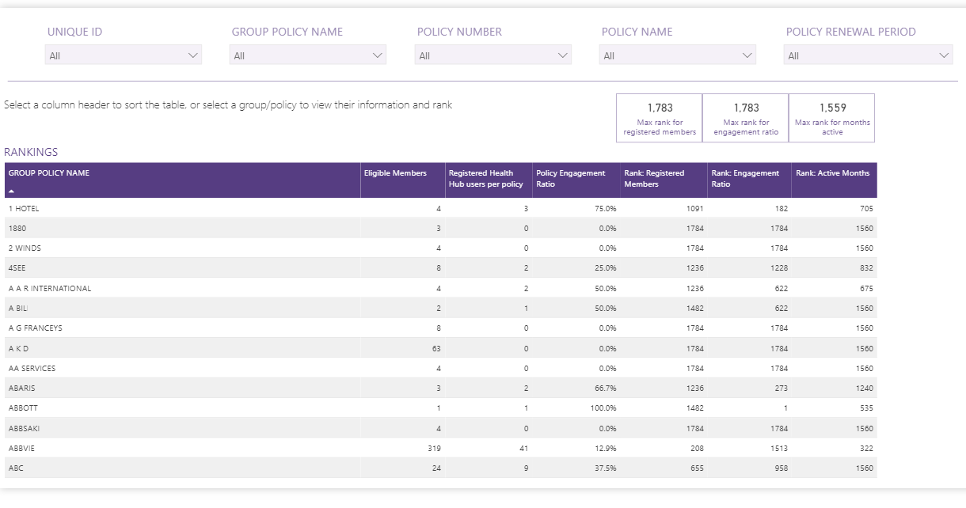Click the ascending sort arrow icon
966x508 pixels.
click(x=12, y=191)
